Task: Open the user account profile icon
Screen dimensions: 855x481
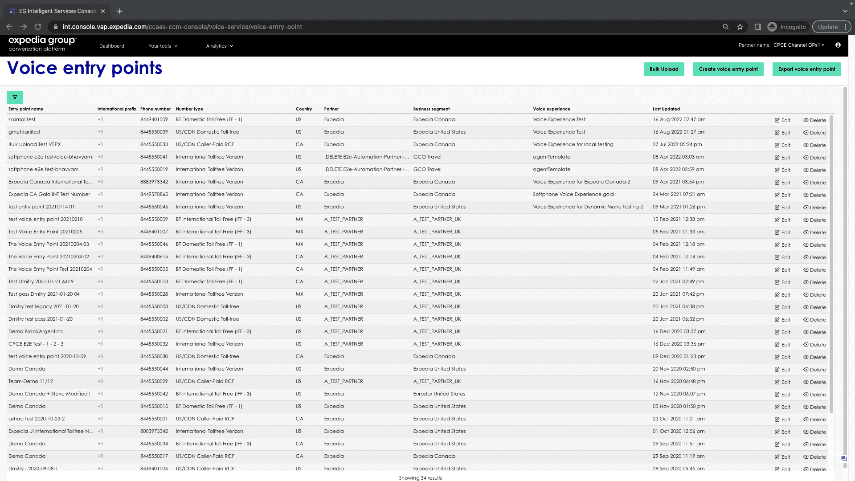Action: [x=838, y=45]
